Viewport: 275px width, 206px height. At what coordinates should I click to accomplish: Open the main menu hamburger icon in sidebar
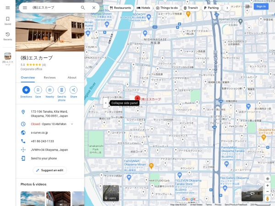tap(8, 8)
